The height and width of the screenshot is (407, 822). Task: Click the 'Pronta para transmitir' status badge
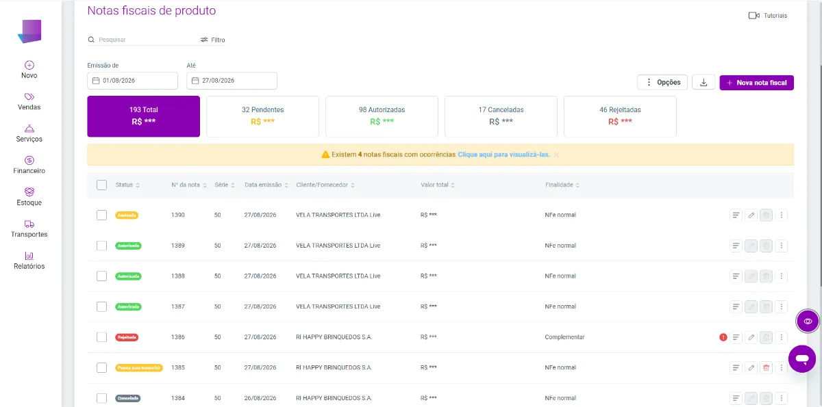[x=139, y=368]
